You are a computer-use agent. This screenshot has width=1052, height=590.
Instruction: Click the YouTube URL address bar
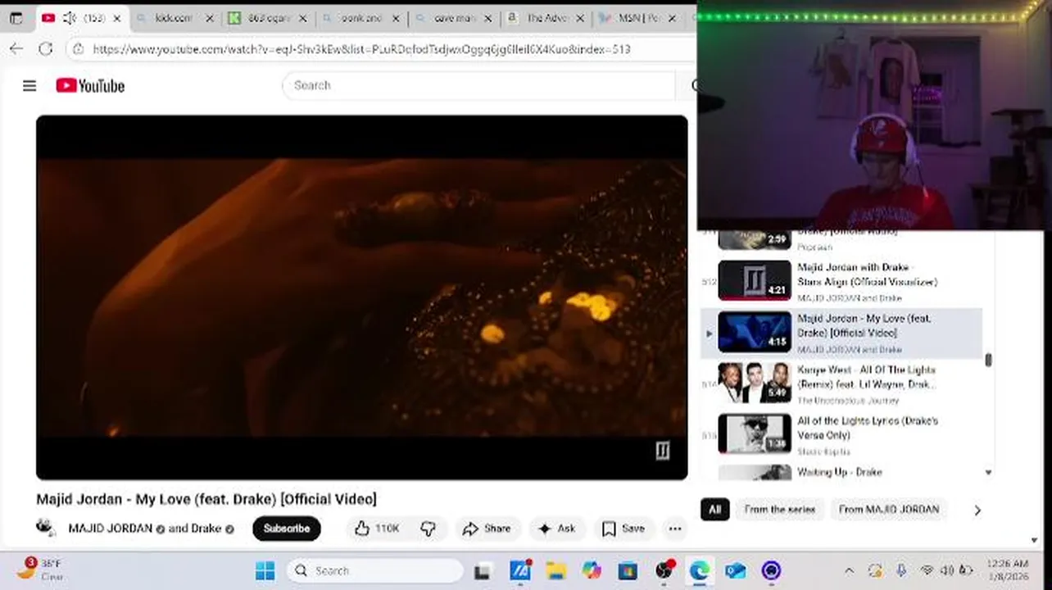tap(361, 49)
